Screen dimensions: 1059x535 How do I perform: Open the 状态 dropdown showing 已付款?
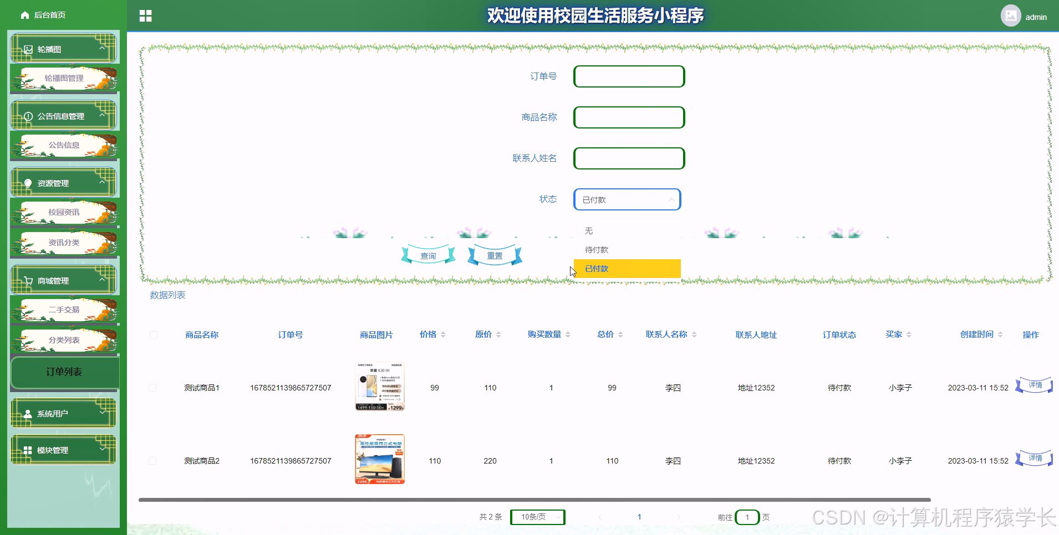(x=627, y=199)
